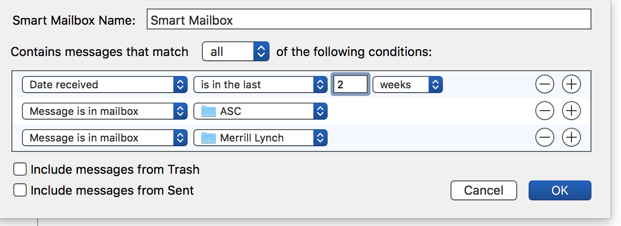Click the Merrill Lynch folder icon
The image size is (621, 226).
click(209, 138)
